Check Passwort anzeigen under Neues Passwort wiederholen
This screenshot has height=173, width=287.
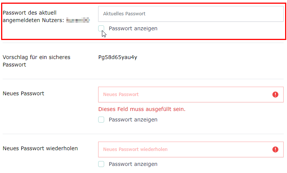point(101,164)
